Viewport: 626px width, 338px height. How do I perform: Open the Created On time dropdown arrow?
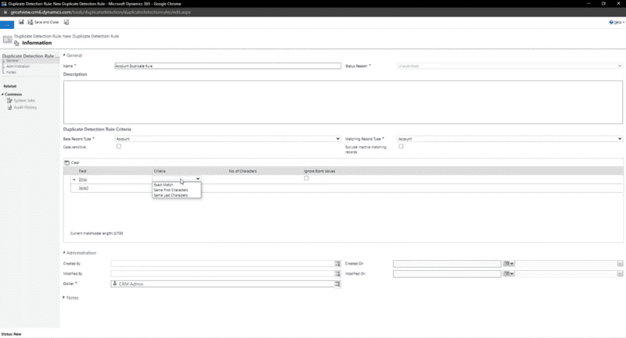620,264
